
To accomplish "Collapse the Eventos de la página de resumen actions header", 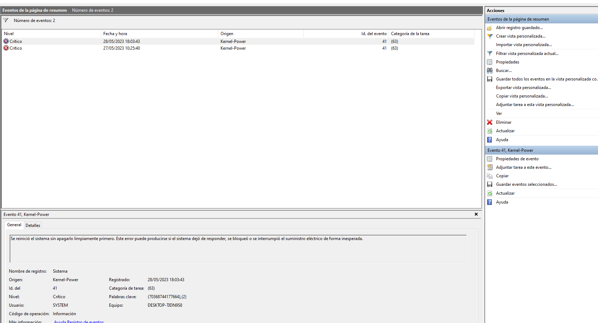I will (x=541, y=19).
